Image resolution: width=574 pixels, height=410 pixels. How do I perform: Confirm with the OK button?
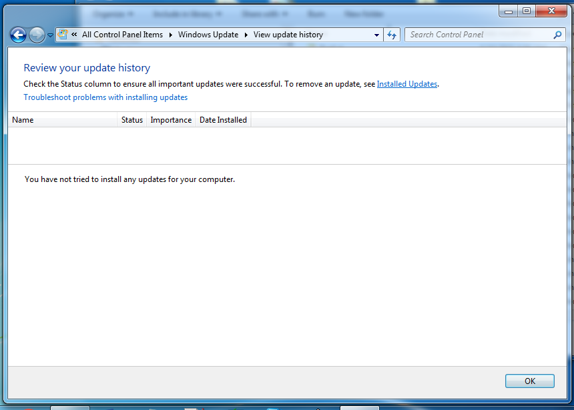tap(530, 381)
